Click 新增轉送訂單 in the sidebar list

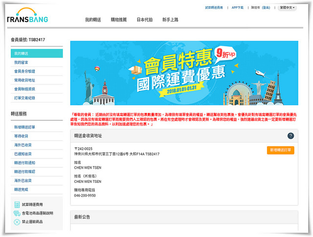coord(37,127)
